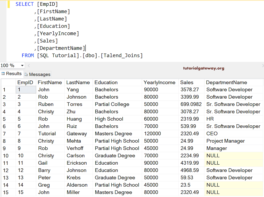Click the 'Ruiz' LastName cell
Viewport: 264px width, 197px height.
[79, 126]
